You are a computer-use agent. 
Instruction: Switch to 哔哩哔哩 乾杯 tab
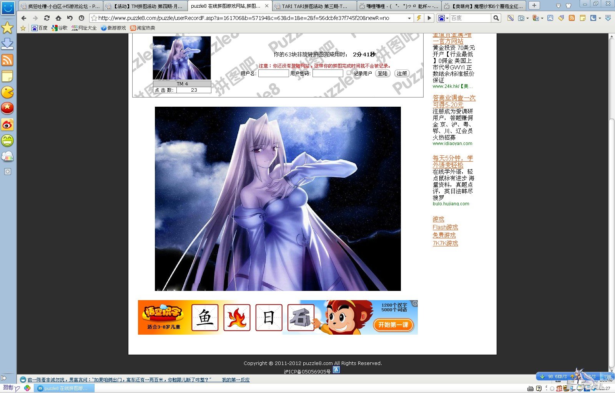coord(399,6)
